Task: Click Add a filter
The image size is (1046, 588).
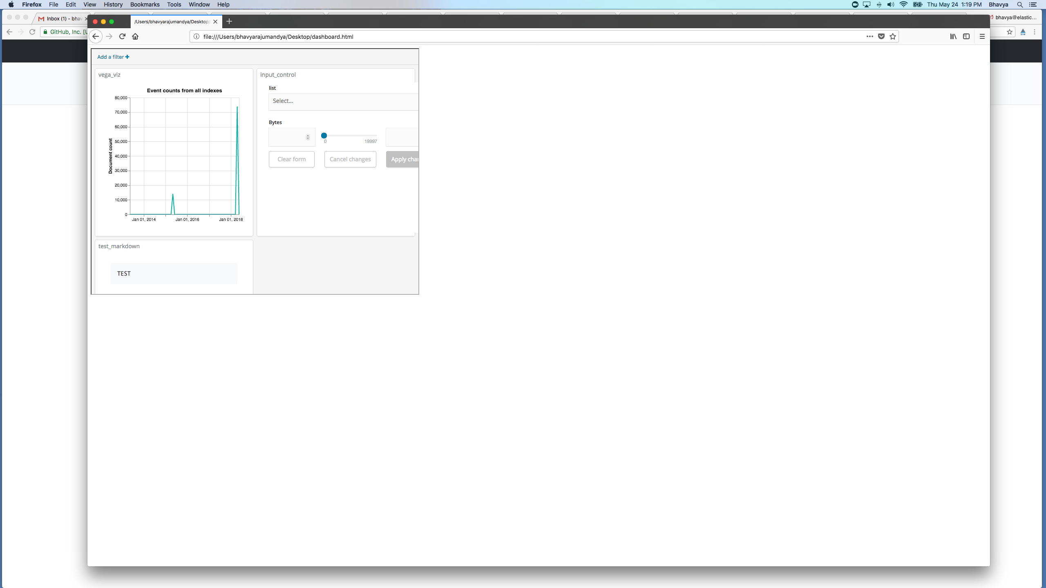Action: pyautogui.click(x=113, y=57)
